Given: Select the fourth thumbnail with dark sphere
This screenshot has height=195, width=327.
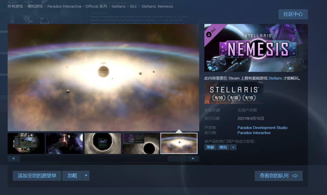Looking at the screenshot, I should point(141,143).
